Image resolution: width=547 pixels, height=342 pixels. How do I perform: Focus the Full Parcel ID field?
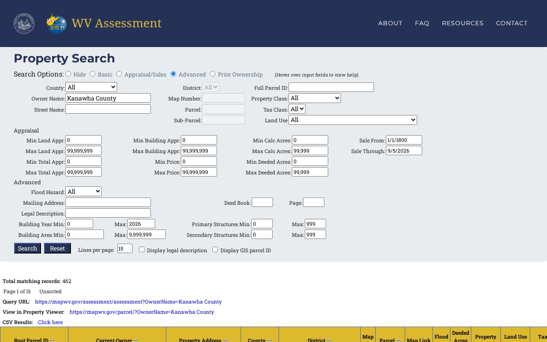[x=331, y=87]
